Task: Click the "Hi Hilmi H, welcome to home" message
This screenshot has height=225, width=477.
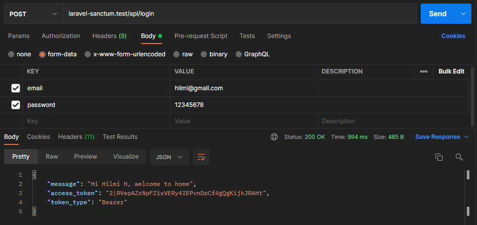Action: (x=140, y=184)
